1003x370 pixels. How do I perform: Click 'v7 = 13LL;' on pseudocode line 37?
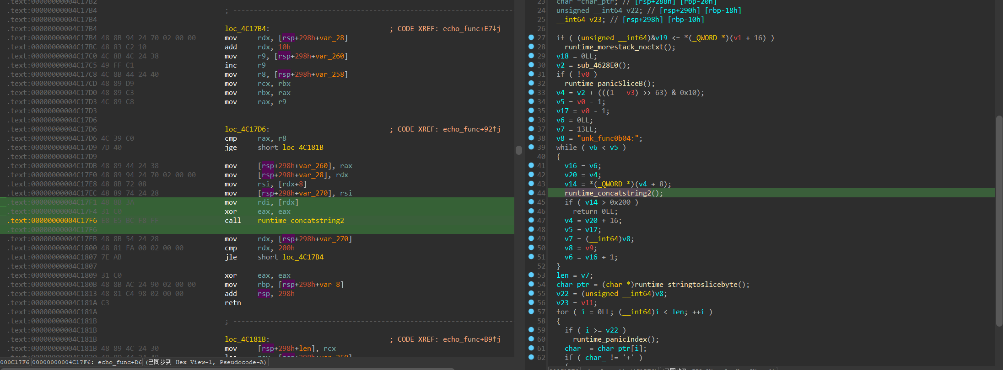pyautogui.click(x=577, y=129)
